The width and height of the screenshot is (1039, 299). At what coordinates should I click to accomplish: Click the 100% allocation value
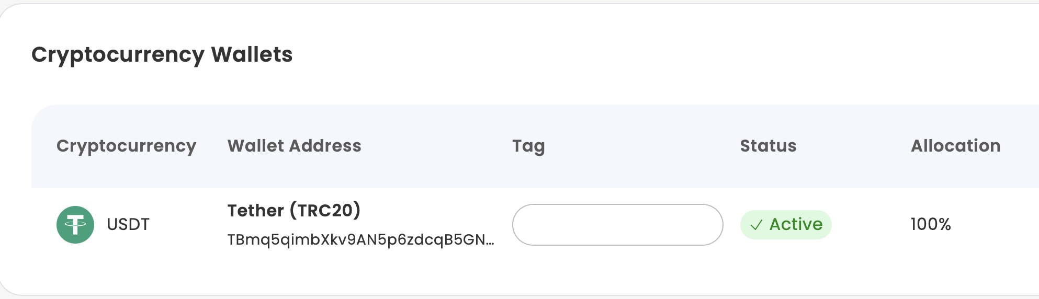point(930,224)
